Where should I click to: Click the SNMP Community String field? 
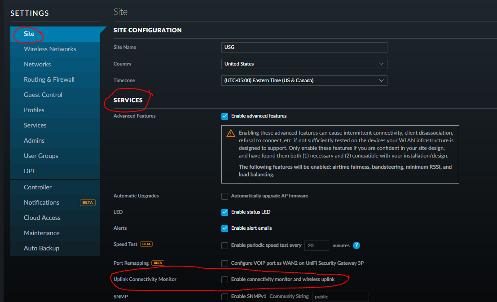point(340,297)
